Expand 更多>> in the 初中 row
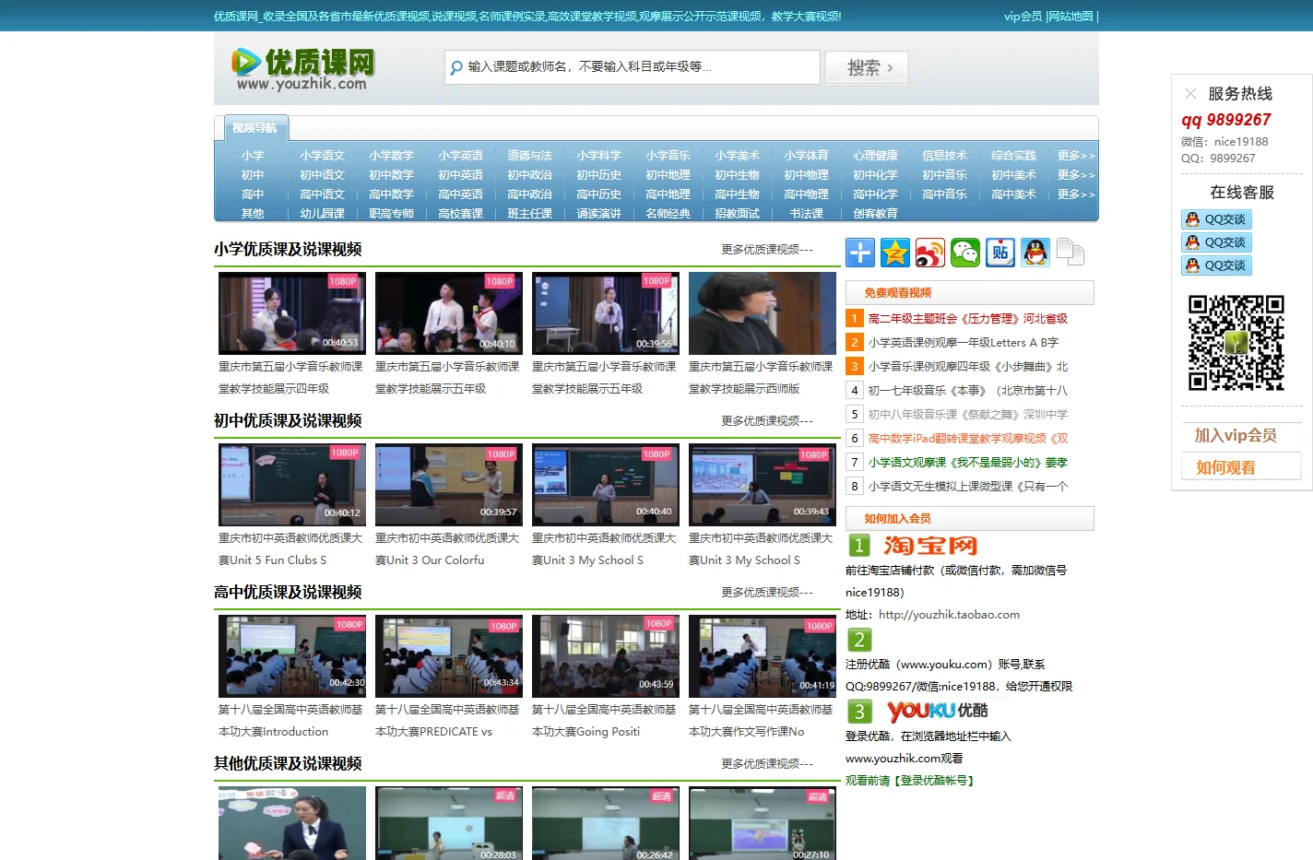1313x860 pixels. (1076, 175)
